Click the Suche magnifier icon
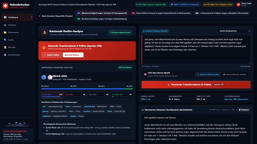Viewport: 257px width, 144px height. click(5, 40)
